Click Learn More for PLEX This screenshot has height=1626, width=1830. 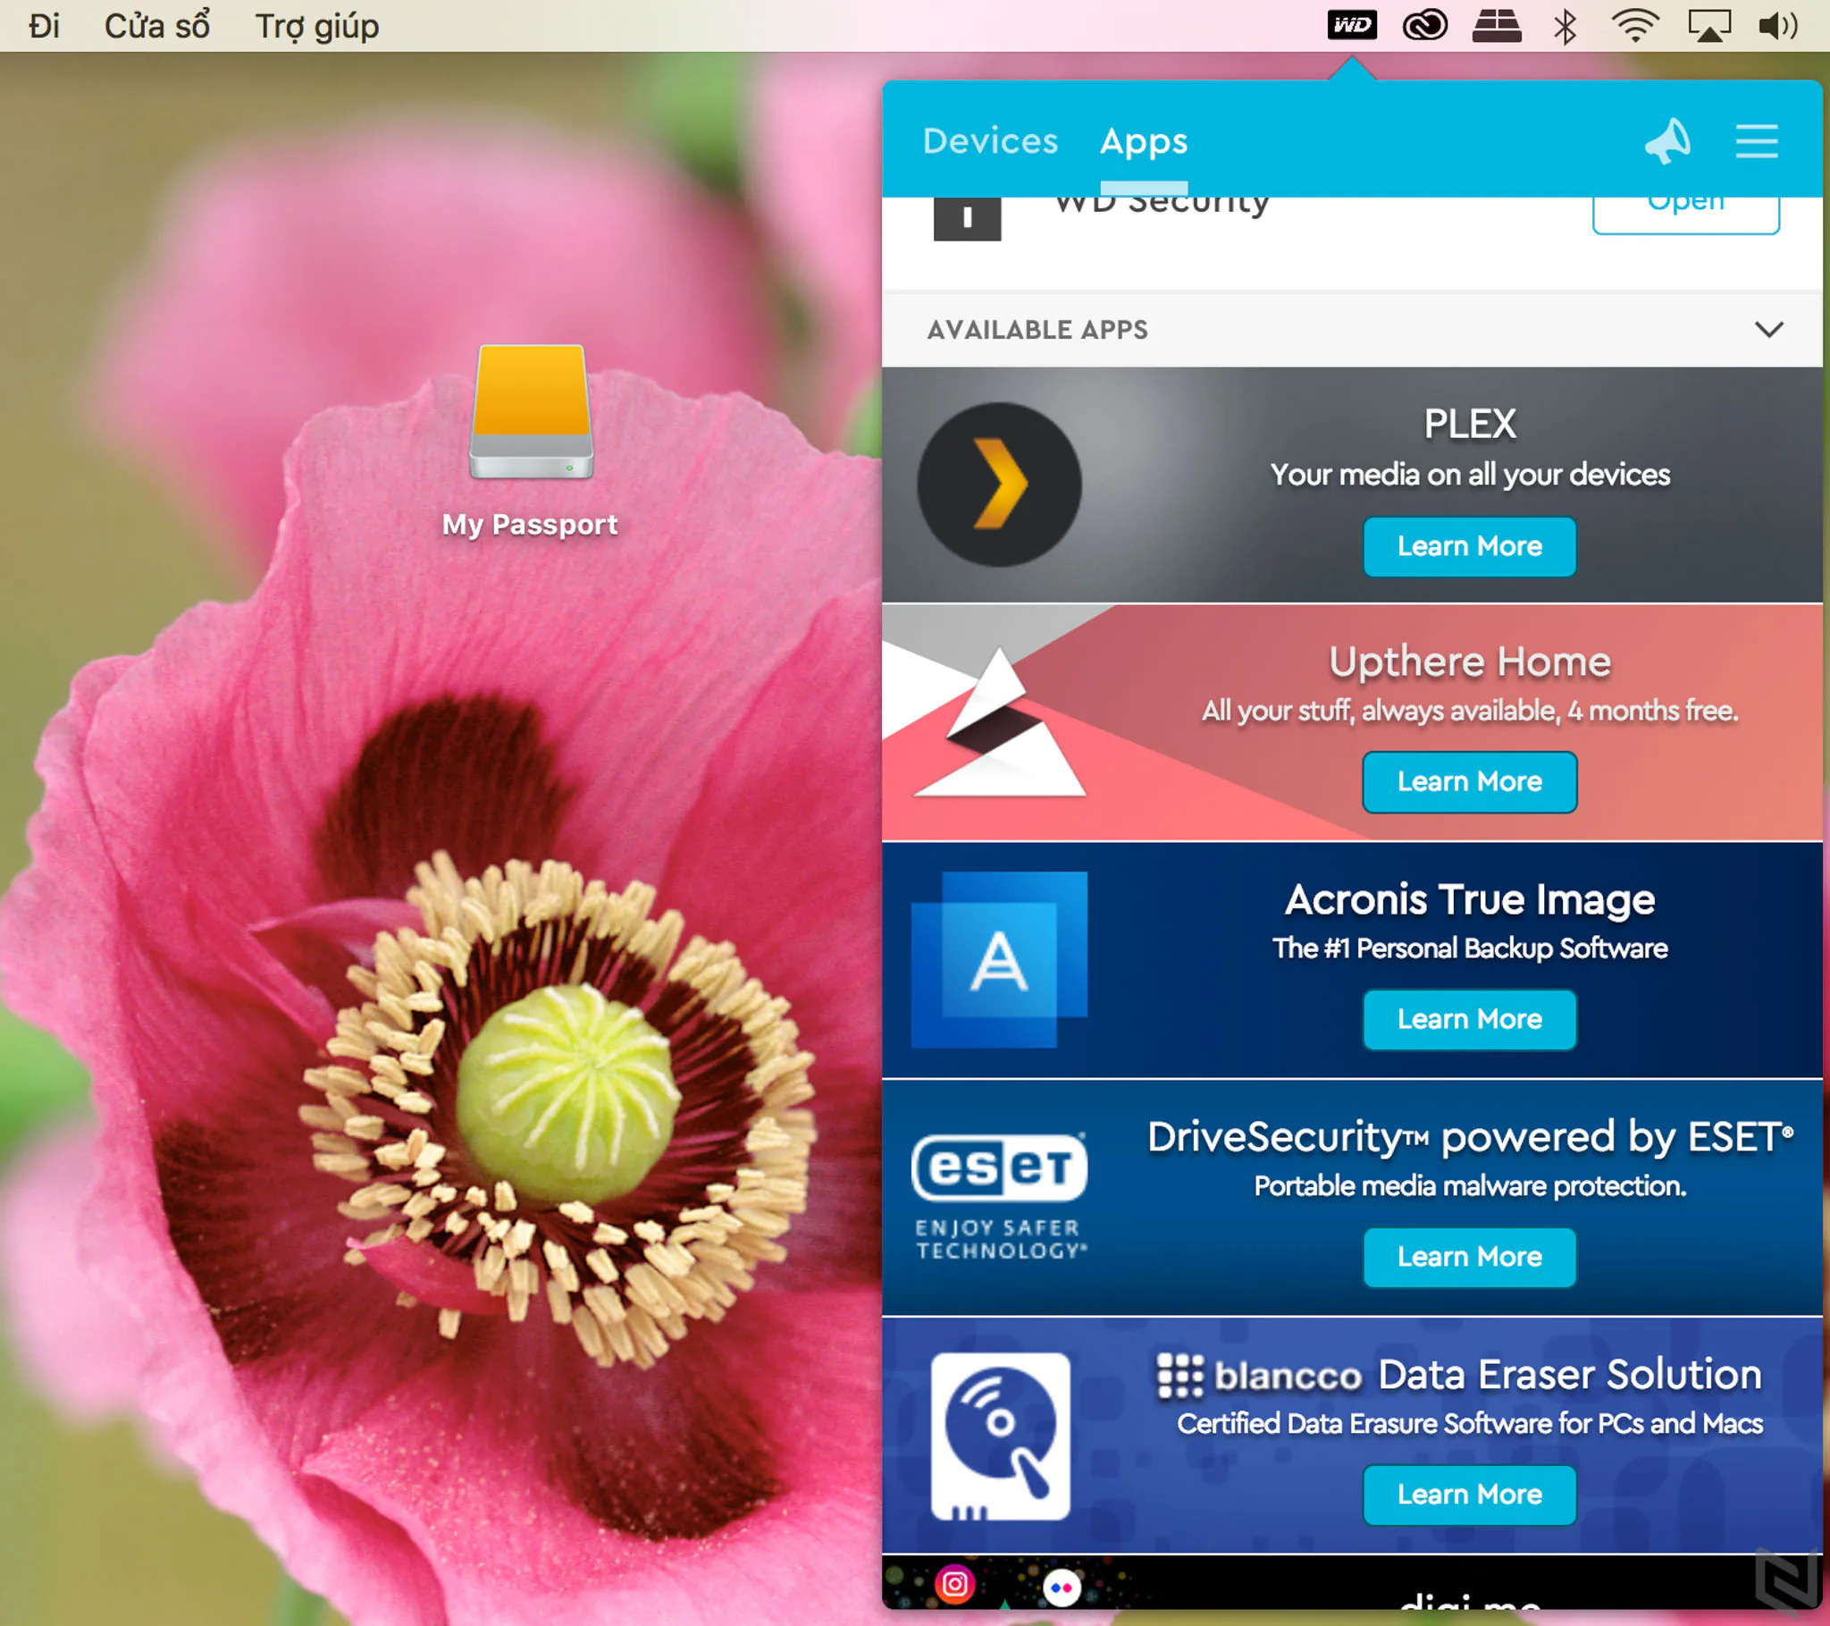pyautogui.click(x=1469, y=546)
